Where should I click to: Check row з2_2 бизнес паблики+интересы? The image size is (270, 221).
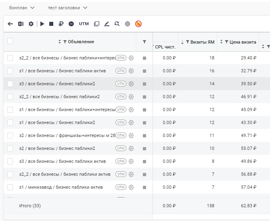(10, 58)
